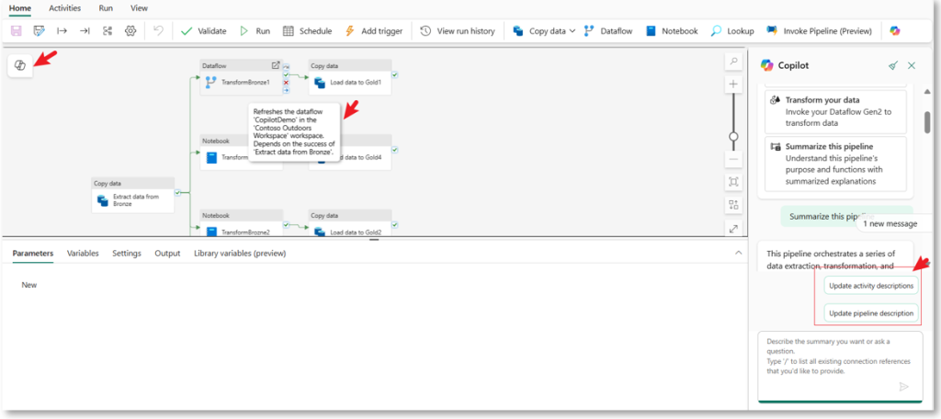Collapse the bottom properties panel chevron
The height and width of the screenshot is (419, 941).
coord(739,254)
